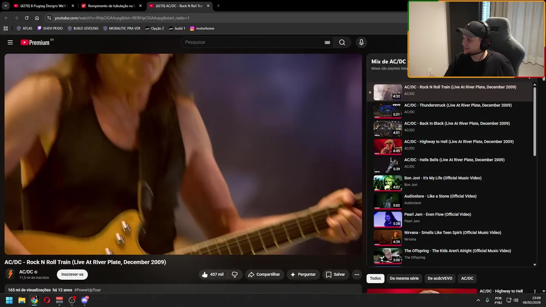Screen dimensions: 546x307
Task: Play Back In Black Live At River Plate
Action: (x=450, y=128)
